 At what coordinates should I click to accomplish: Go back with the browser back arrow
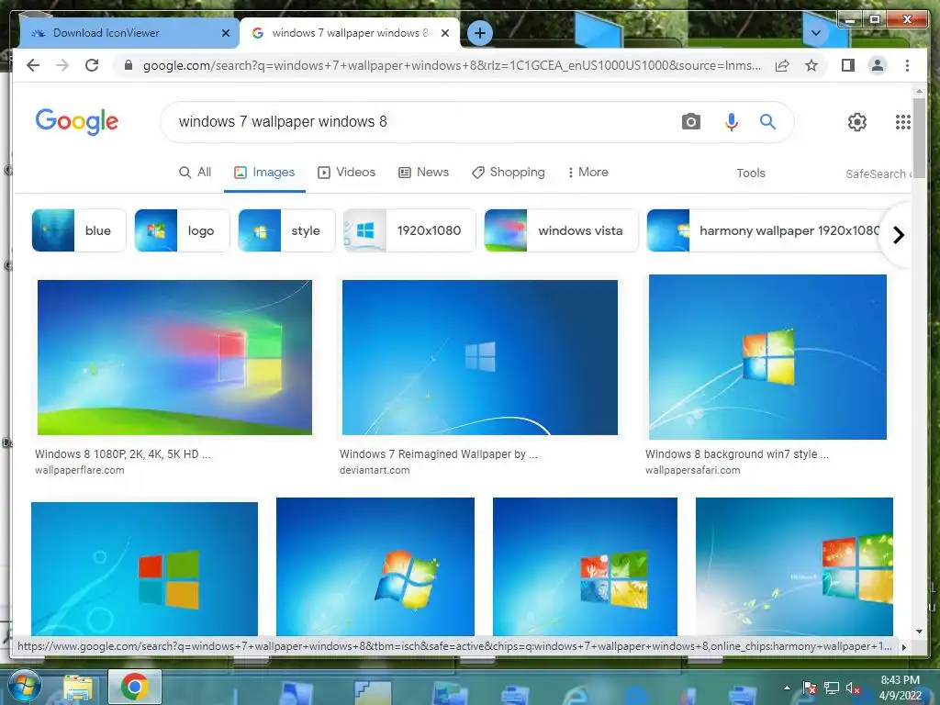[33, 65]
